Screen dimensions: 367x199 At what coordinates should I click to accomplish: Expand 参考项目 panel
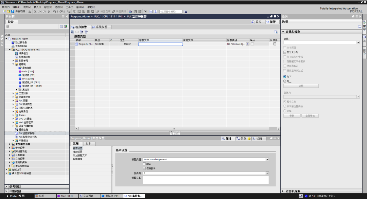pos(6,186)
